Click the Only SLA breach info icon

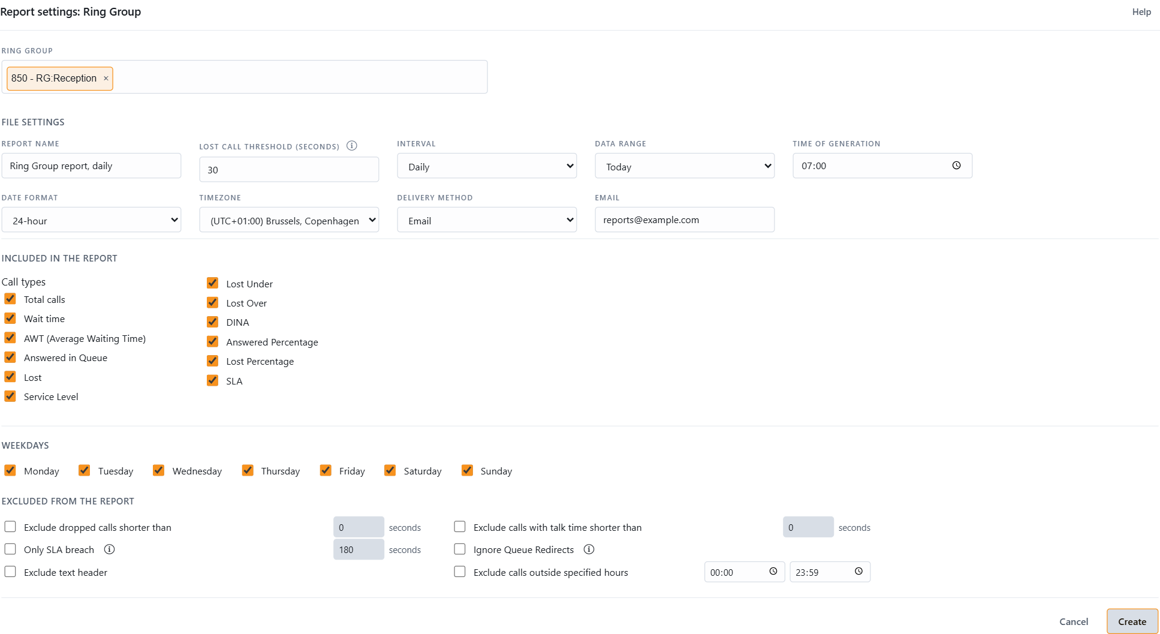click(x=109, y=549)
